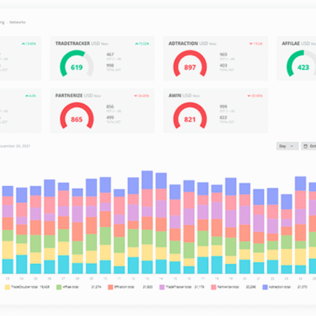Click the AWIN card title
316x316 pixels.
(x=175, y=96)
